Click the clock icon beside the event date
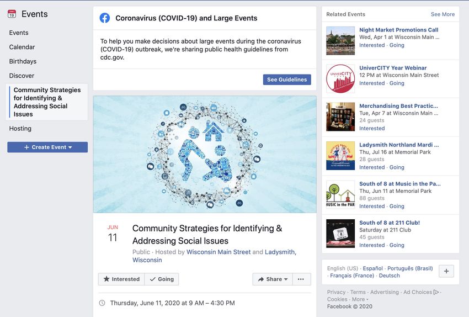Screen dimensions: 469x317 click(102, 303)
